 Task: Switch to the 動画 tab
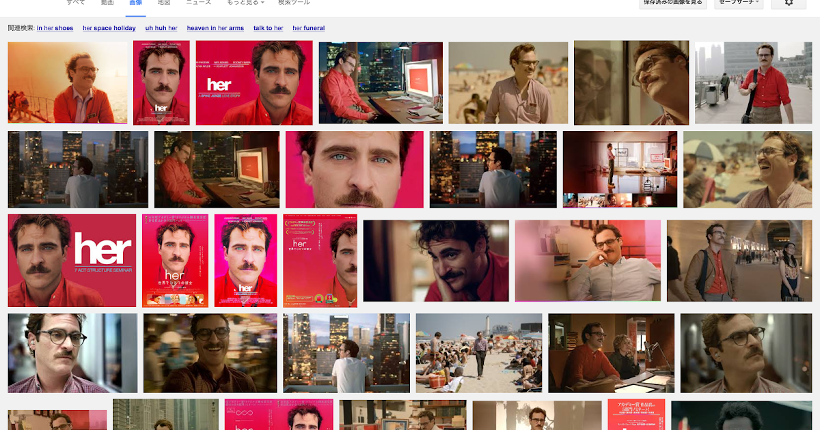[107, 3]
